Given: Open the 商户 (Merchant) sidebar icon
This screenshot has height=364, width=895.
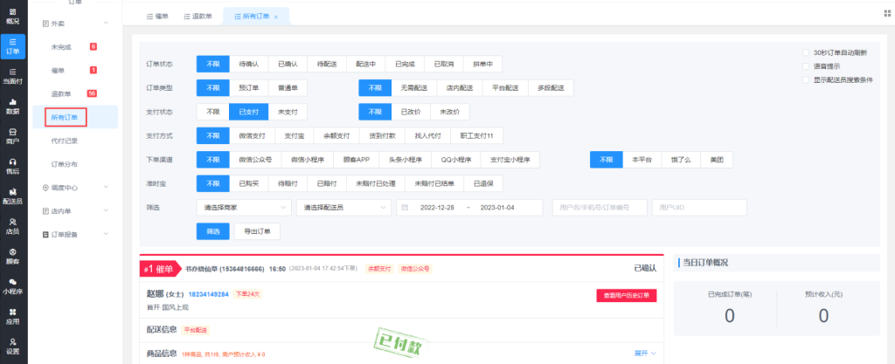Looking at the screenshot, I should tap(13, 135).
